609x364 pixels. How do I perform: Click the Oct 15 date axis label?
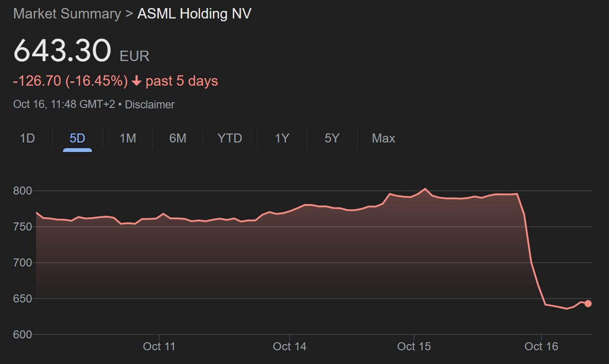pyautogui.click(x=414, y=346)
